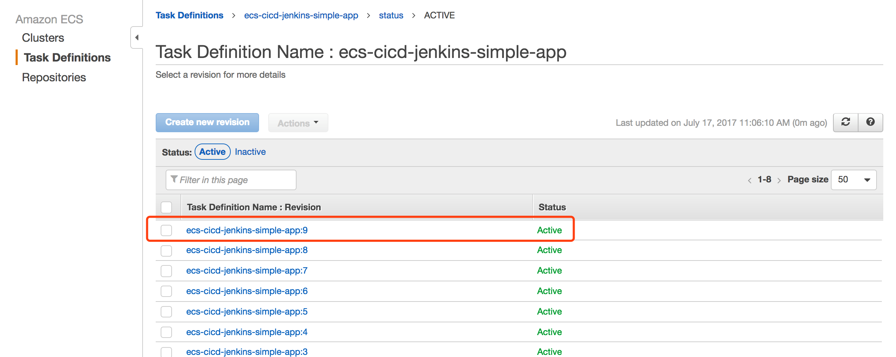This screenshot has height=357, width=896.
Task: Click the ACTIVE breadcrumb text
Action: 439,15
